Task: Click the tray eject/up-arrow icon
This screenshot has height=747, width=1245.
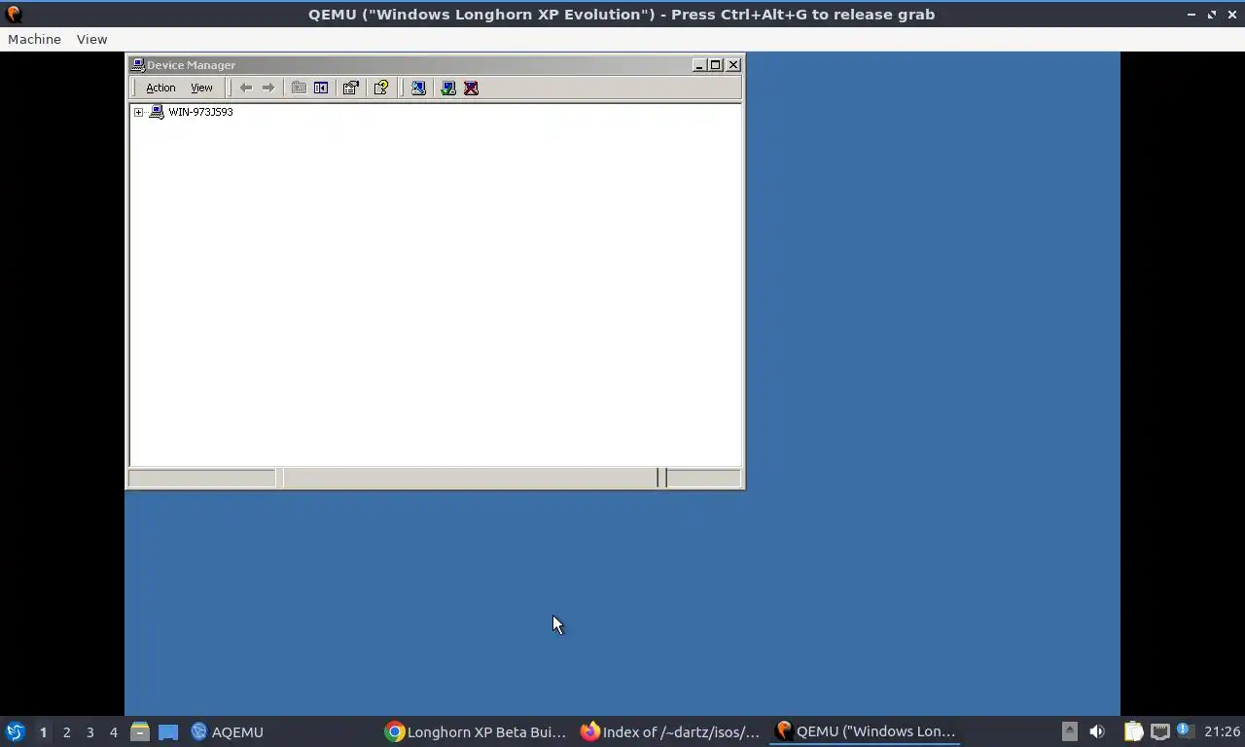Action: 1069,731
